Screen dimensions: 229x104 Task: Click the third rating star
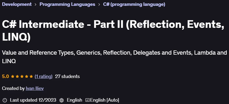pyautogui.click(x=22, y=76)
